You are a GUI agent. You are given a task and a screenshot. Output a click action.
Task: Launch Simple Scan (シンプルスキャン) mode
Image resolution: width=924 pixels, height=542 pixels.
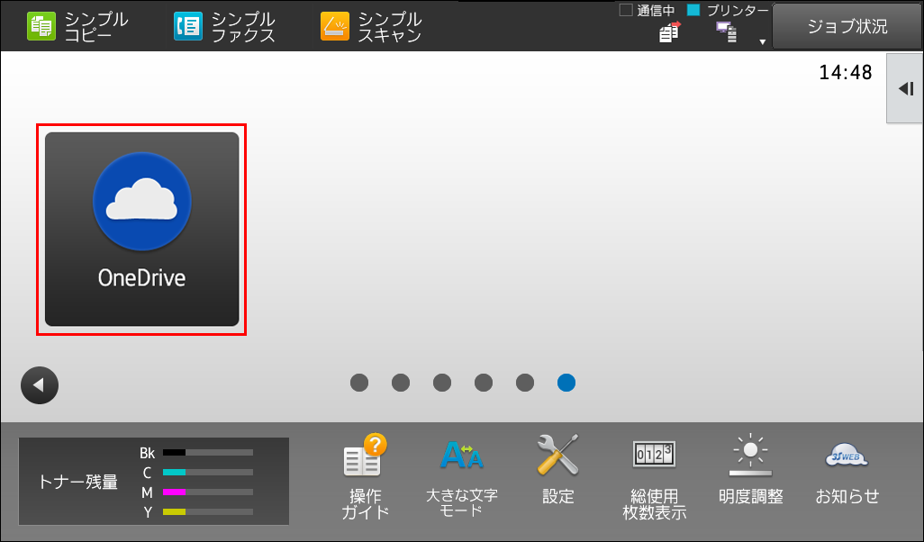point(371,27)
